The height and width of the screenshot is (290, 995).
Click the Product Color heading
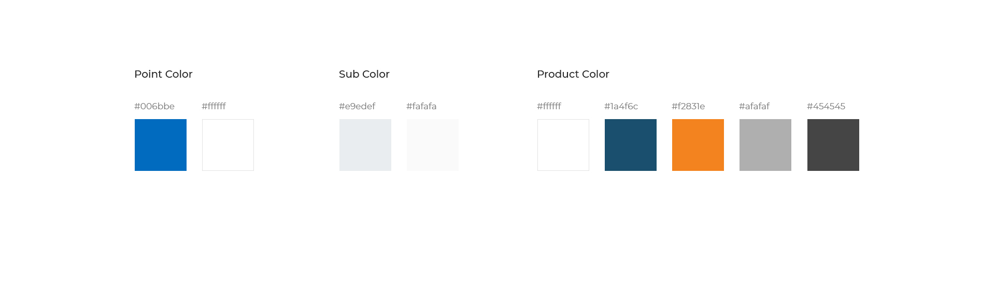click(x=573, y=74)
